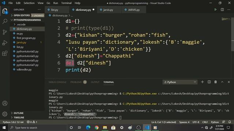The width and height of the screenshot is (234, 131).
Task: Open the Extensions view
Action: [x=5, y=53]
